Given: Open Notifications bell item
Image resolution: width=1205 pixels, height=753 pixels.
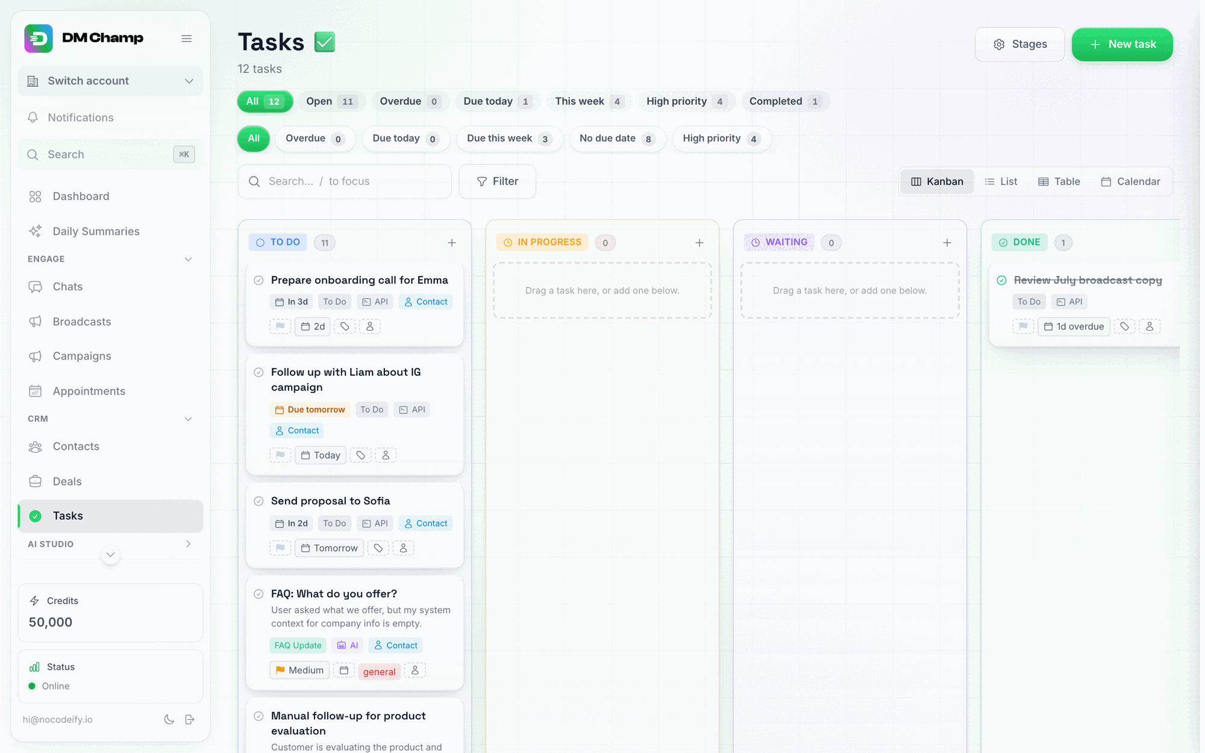Looking at the screenshot, I should [110, 117].
